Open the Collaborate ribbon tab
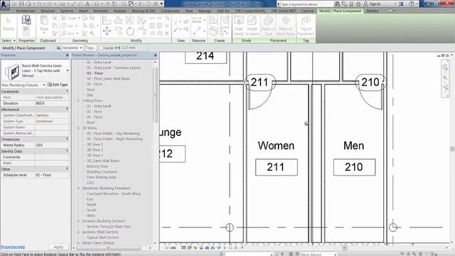The height and width of the screenshot is (256, 455). pos(170,11)
